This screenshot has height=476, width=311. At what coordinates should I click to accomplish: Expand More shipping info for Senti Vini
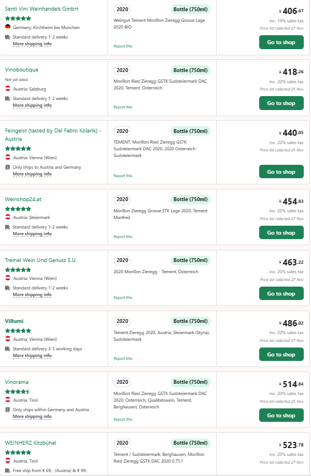pyautogui.click(x=32, y=44)
